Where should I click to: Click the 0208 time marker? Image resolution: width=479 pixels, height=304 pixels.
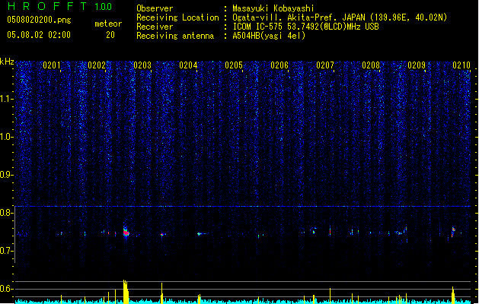pyautogui.click(x=371, y=65)
